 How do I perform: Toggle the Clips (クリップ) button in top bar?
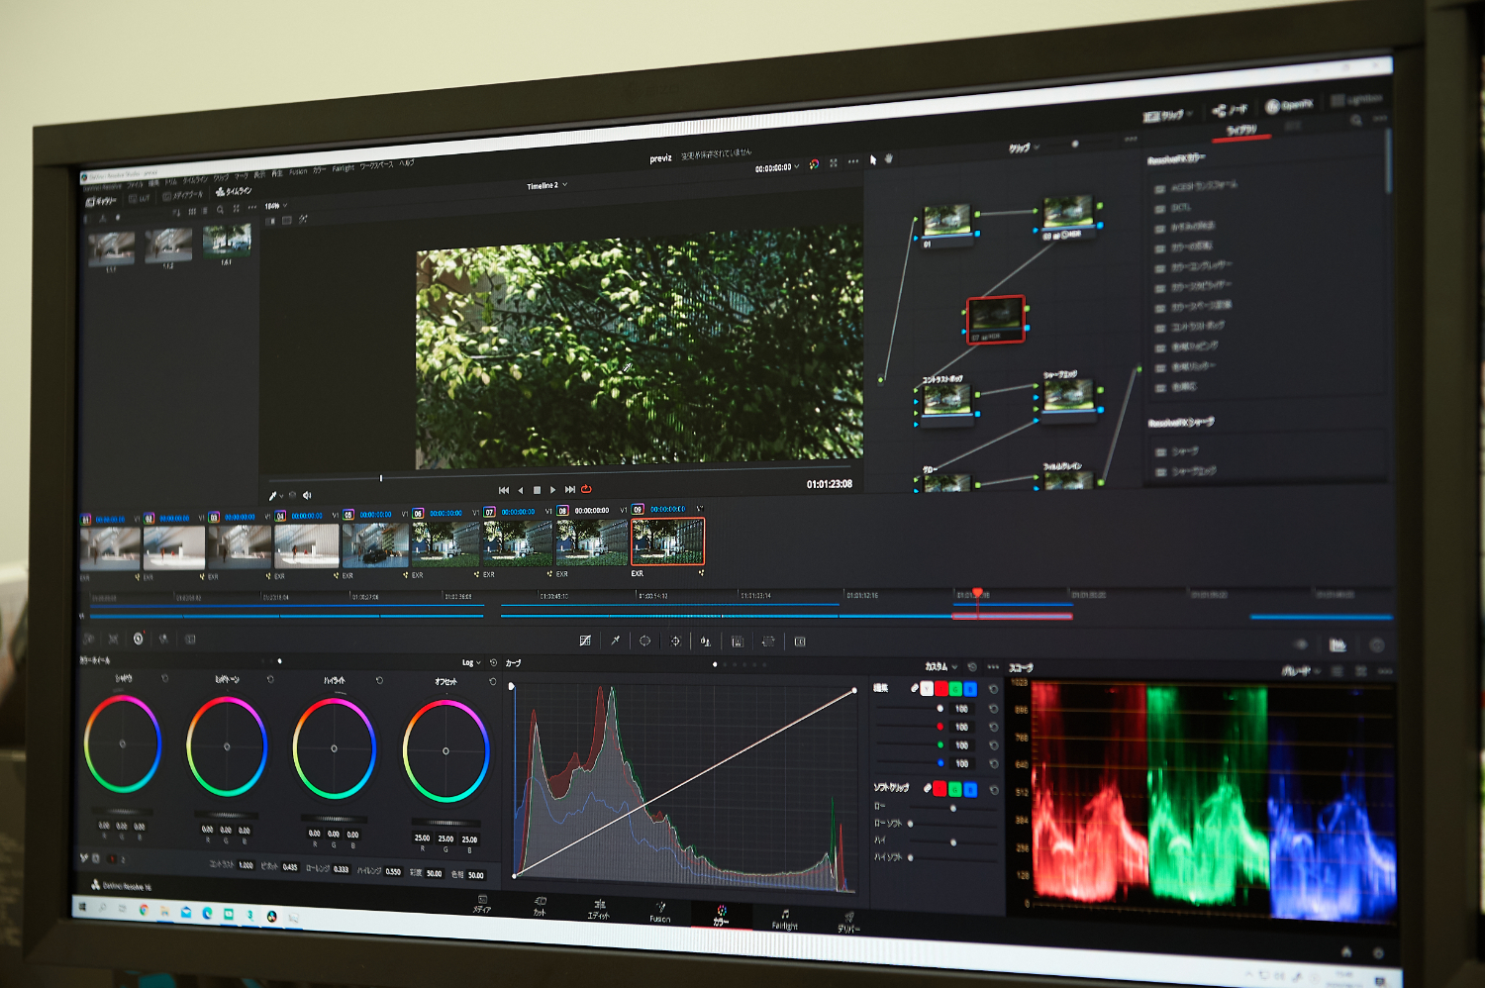[1167, 115]
